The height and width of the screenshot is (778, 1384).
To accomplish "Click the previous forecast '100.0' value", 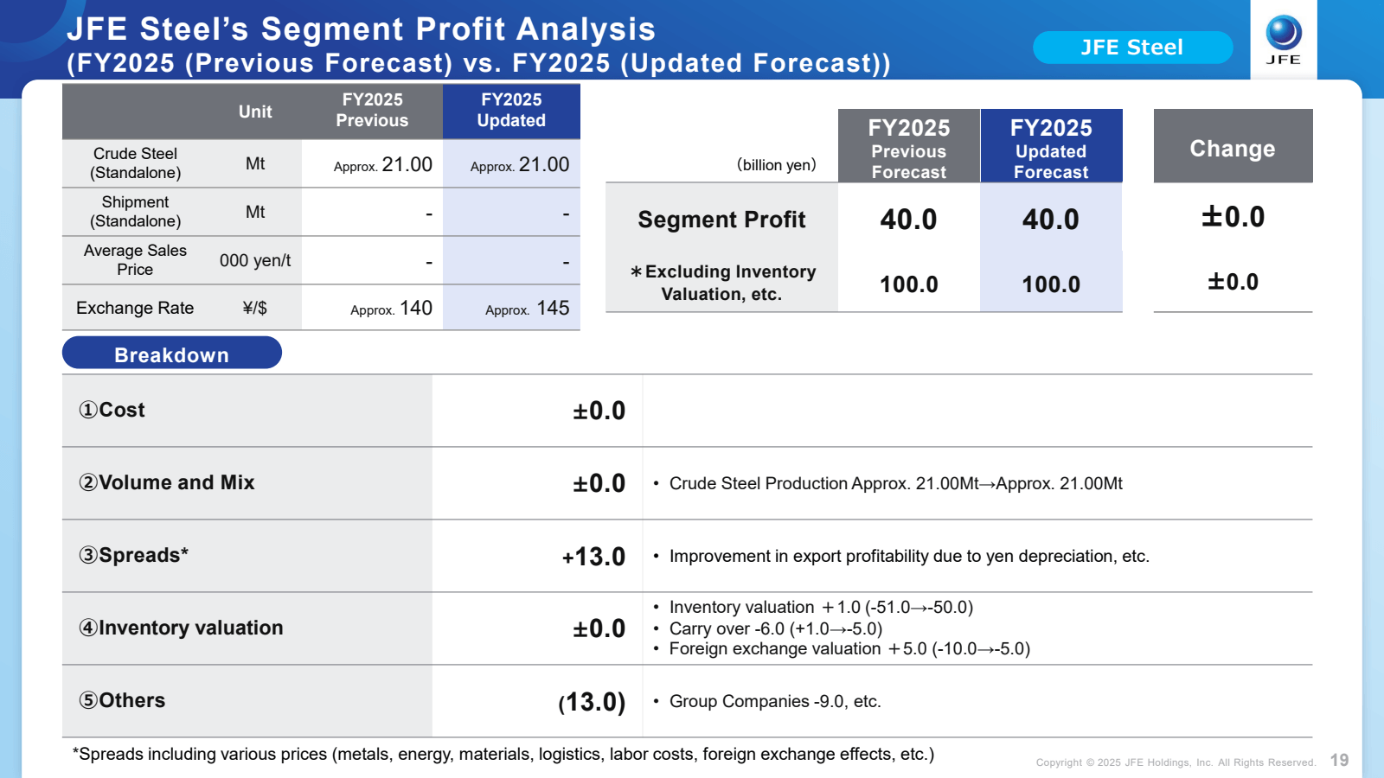I will pyautogui.click(x=909, y=284).
